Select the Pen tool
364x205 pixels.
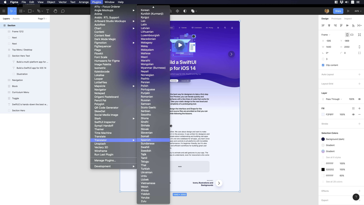click(x=38, y=11)
